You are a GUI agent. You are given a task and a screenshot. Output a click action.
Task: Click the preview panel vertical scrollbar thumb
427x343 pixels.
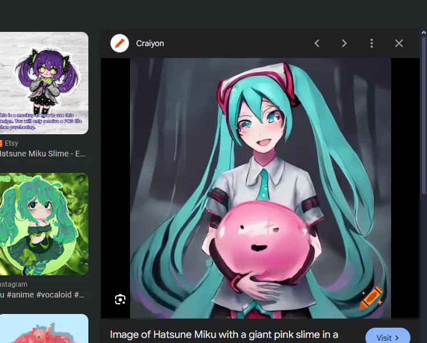coord(424,115)
